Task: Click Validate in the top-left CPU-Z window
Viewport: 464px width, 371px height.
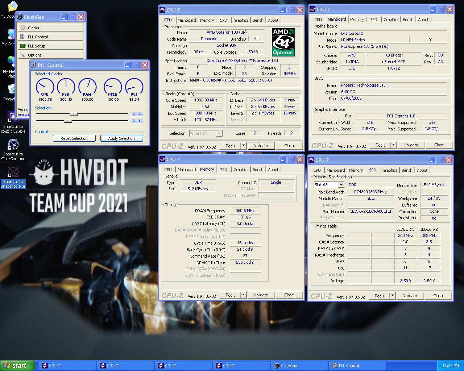Action: (x=261, y=146)
